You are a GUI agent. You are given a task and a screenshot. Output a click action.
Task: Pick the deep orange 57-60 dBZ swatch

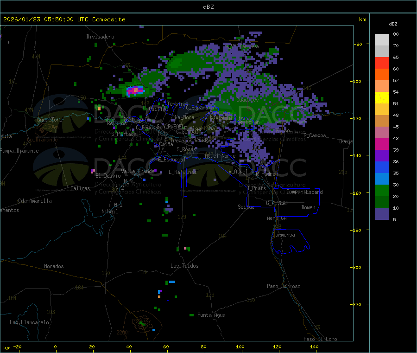(x=382, y=75)
